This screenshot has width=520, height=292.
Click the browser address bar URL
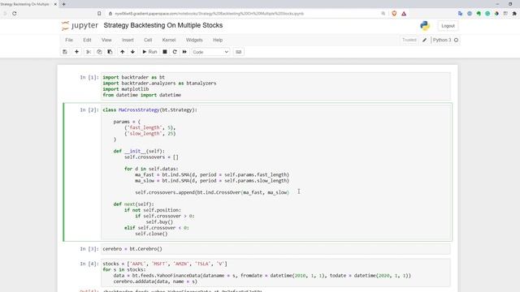coord(210,14)
